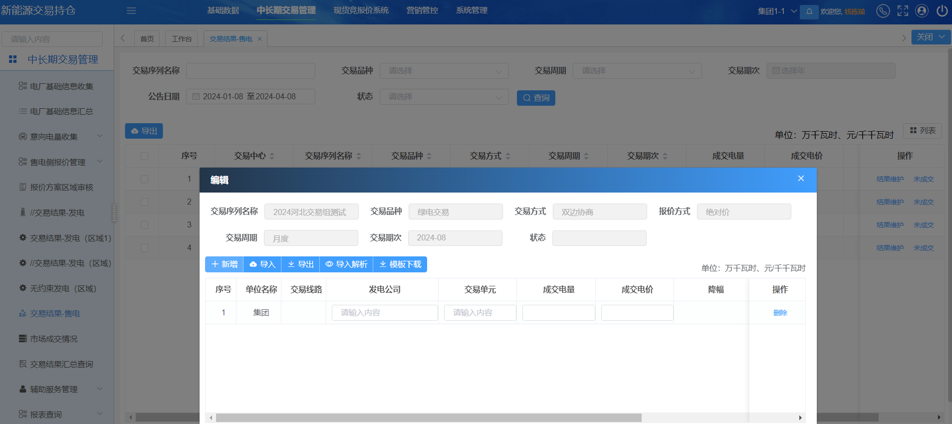Open 电厂基础信息收集 in sidebar
952x424 pixels.
tap(61, 86)
